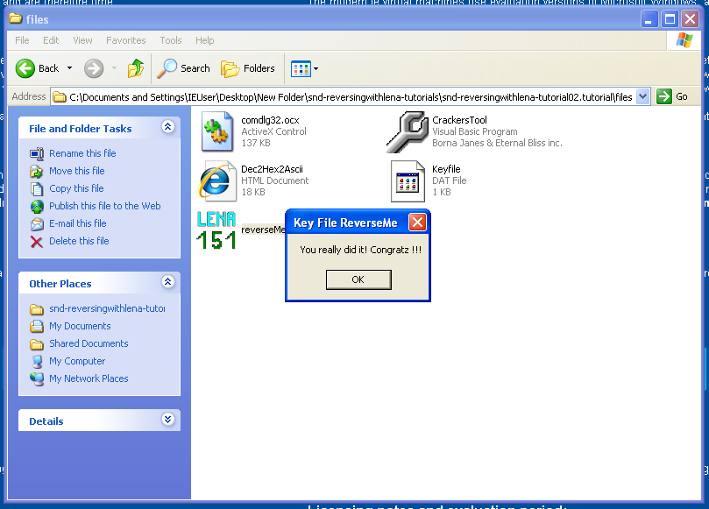
Task: Open Shared Documents link
Action: pyautogui.click(x=89, y=344)
